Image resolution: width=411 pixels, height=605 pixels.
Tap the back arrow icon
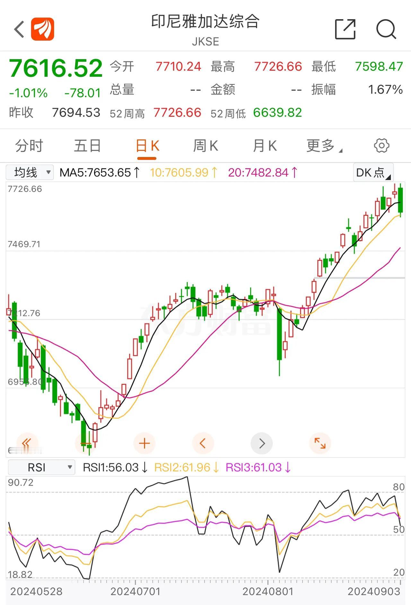tap(19, 29)
